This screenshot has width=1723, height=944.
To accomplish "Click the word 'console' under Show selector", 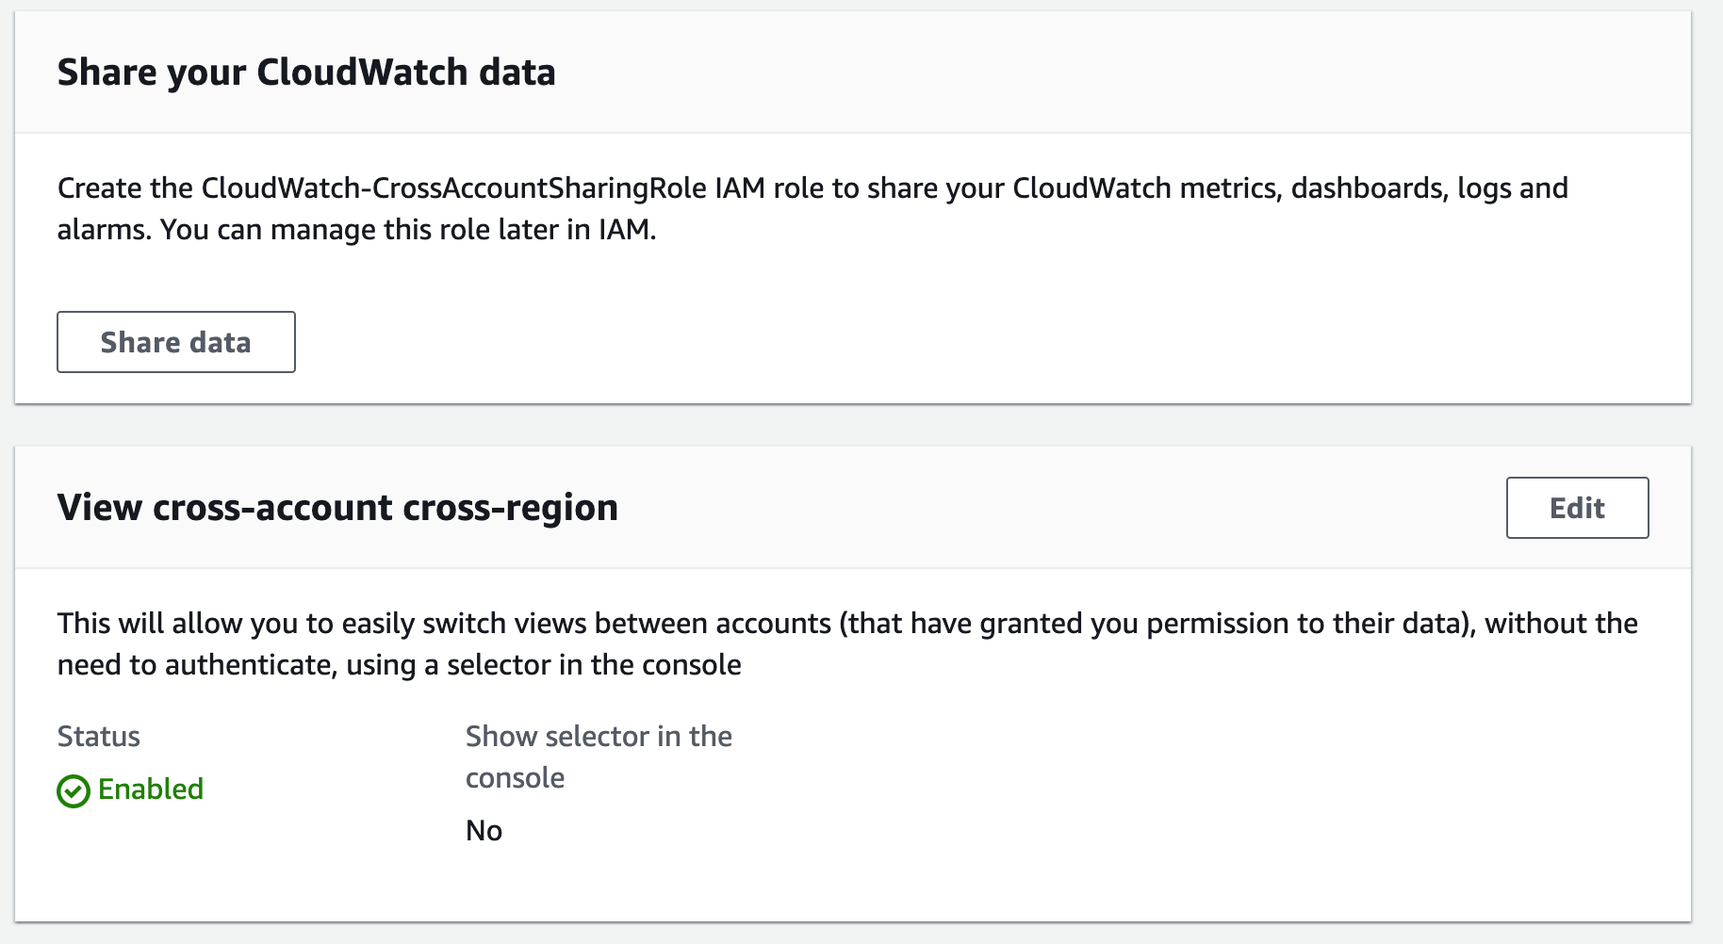I will 515,777.
